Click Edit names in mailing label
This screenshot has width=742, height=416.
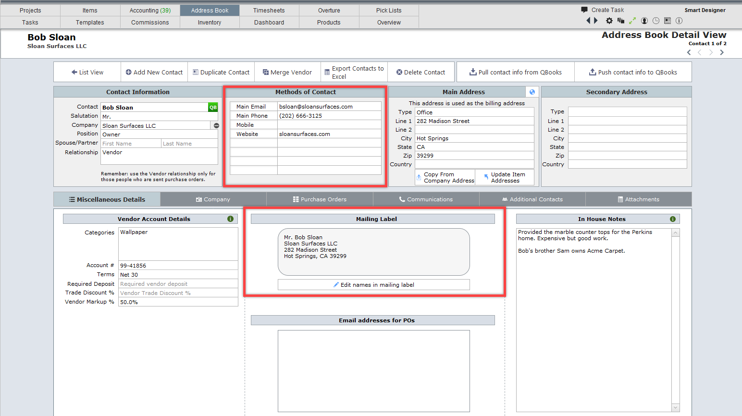pos(374,285)
